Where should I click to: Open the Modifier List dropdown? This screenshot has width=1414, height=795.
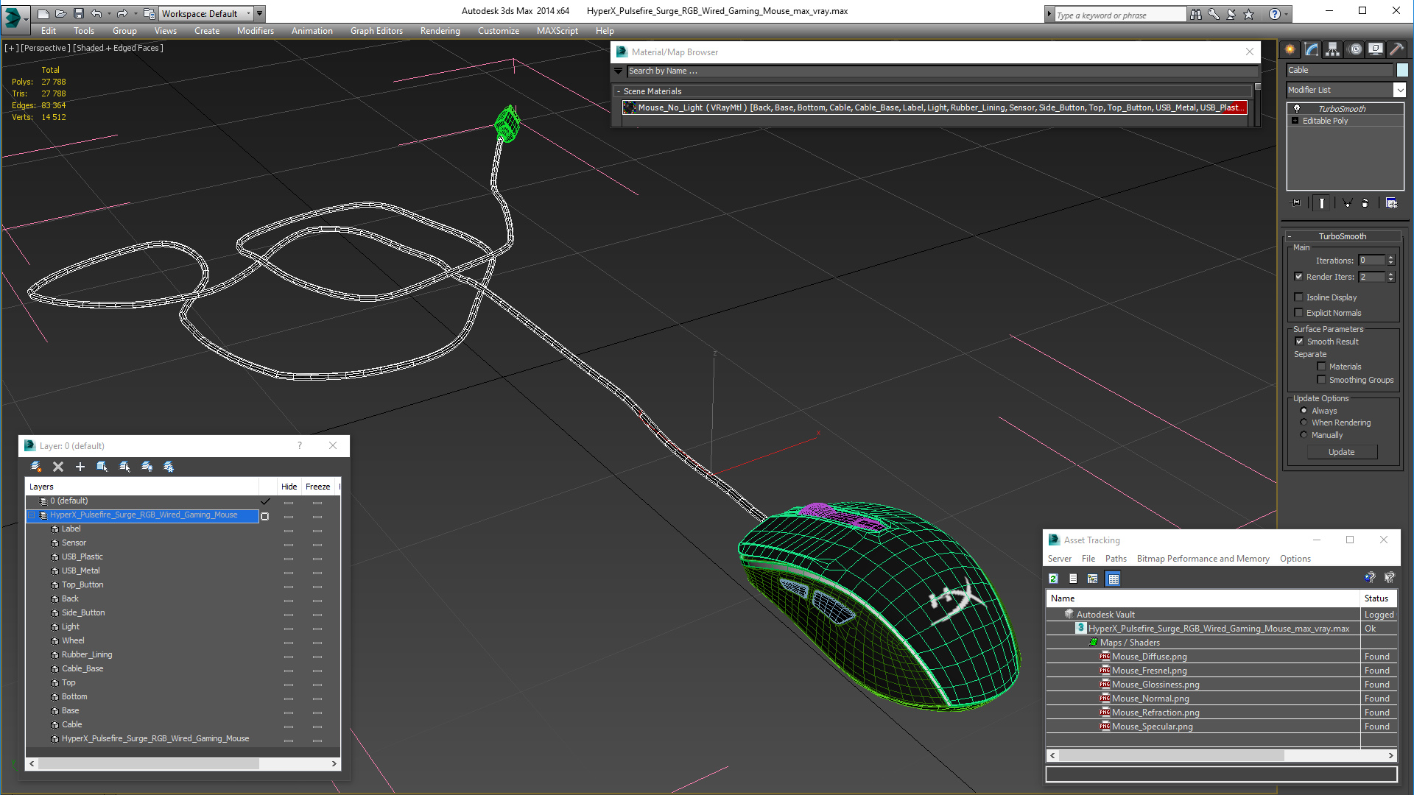click(1399, 90)
